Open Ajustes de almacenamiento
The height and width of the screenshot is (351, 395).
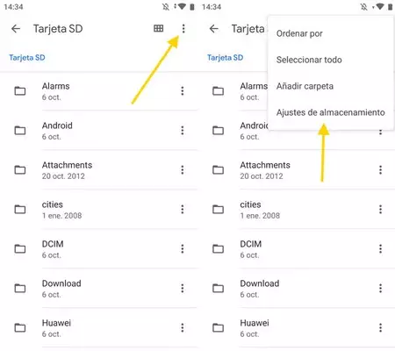[331, 112]
